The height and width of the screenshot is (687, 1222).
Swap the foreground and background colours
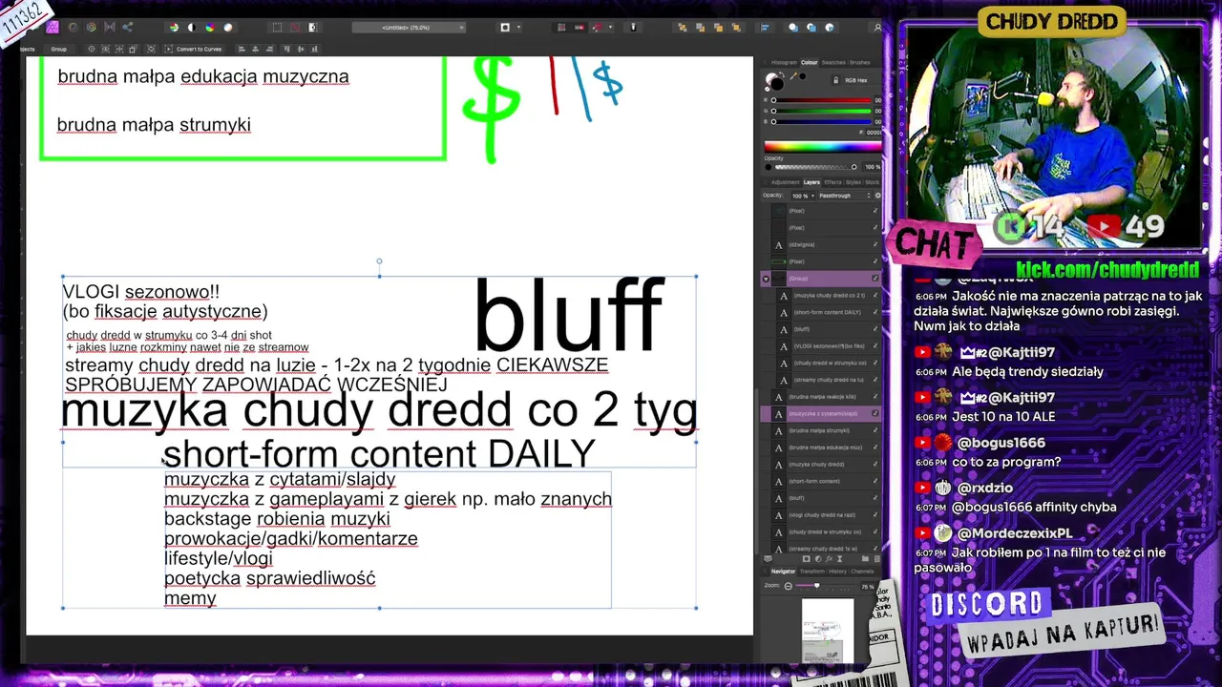[x=782, y=74]
